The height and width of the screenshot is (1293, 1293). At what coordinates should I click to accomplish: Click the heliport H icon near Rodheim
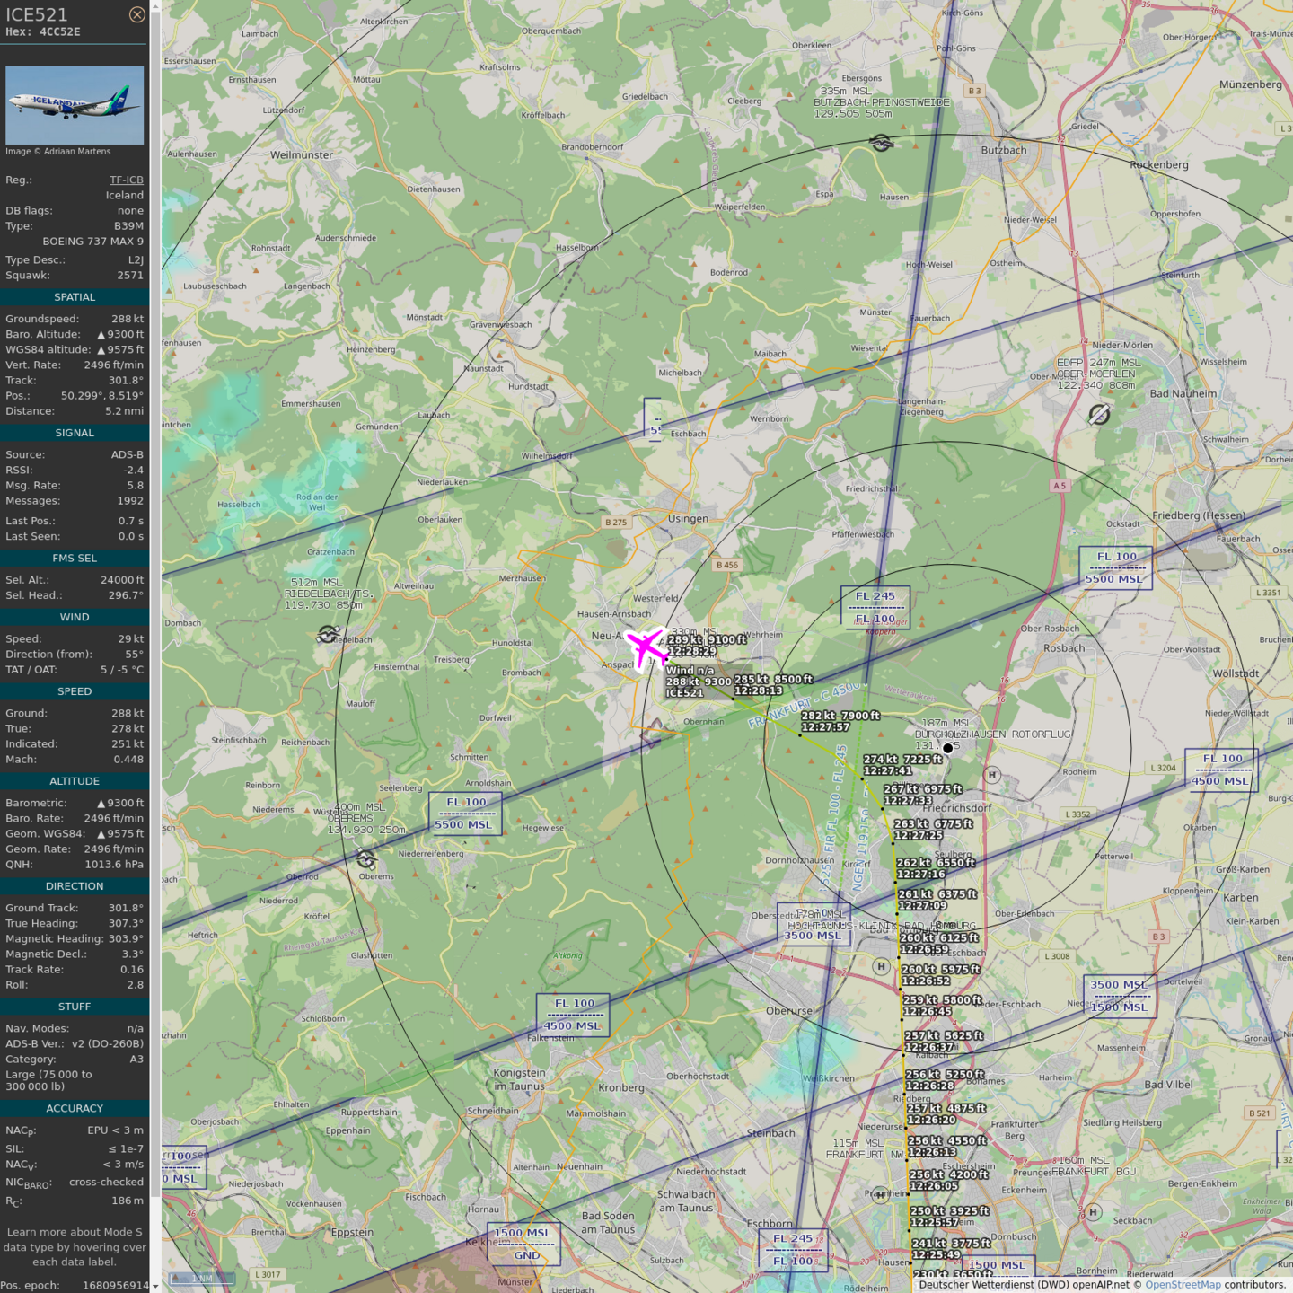tap(992, 775)
